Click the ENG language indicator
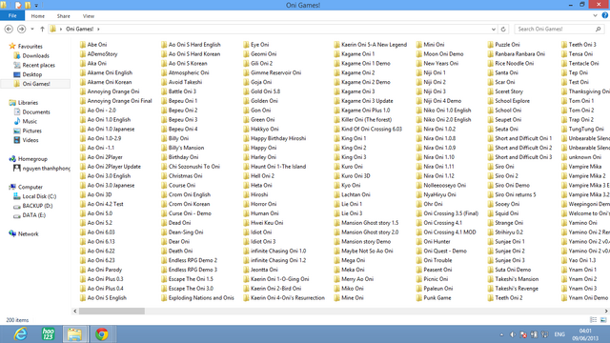Screen dimensions: 610x343 (x=559, y=334)
